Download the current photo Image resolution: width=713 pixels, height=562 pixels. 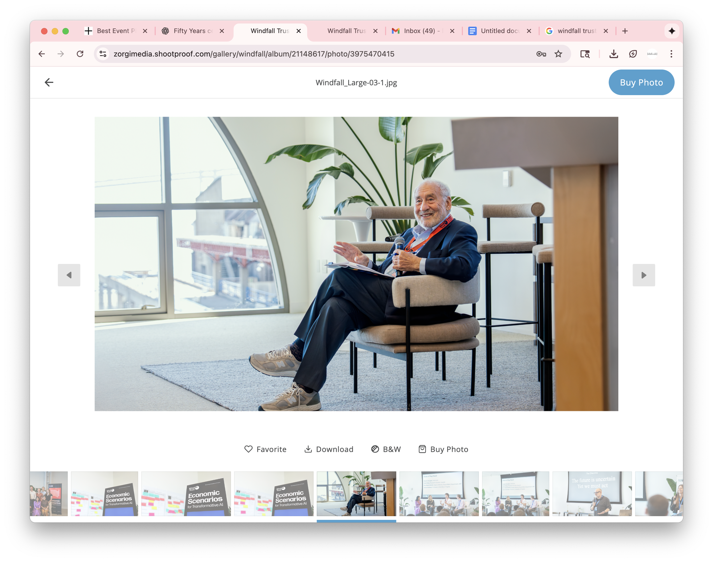329,449
